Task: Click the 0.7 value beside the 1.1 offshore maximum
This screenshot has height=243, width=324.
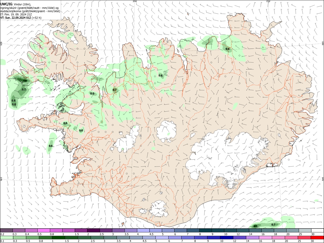Action: point(273,225)
